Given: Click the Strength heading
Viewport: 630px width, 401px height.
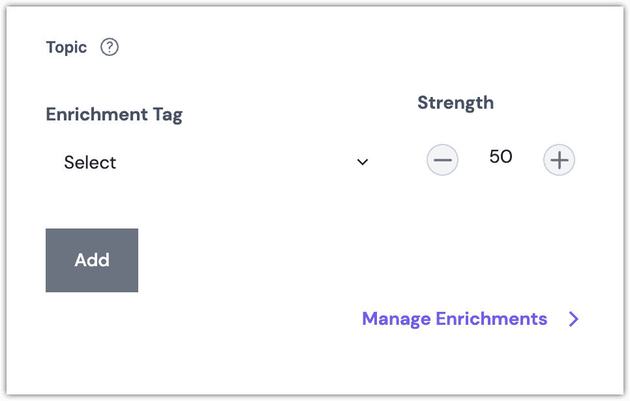Looking at the screenshot, I should [455, 102].
